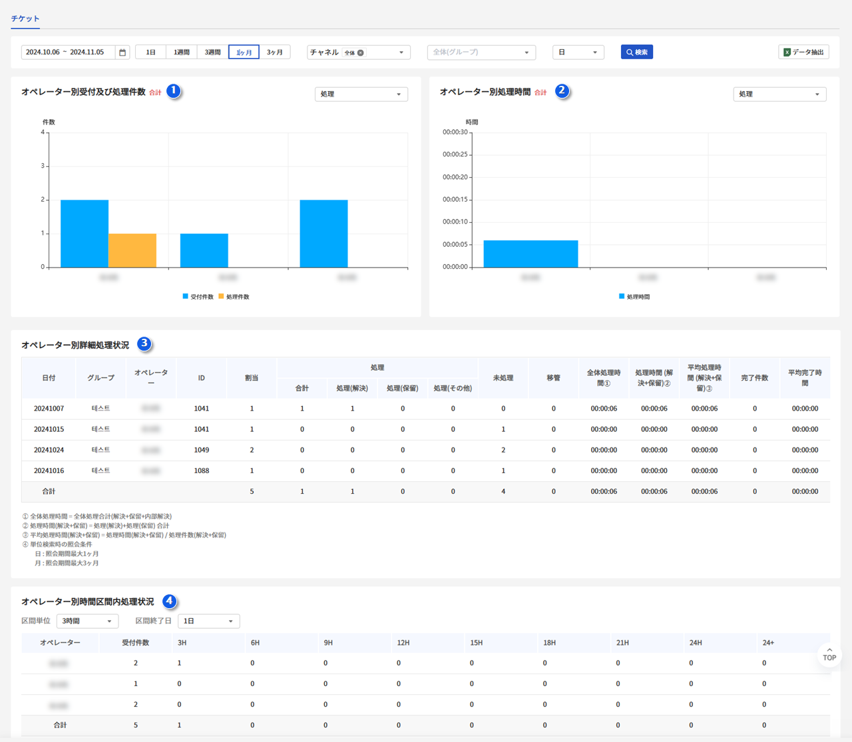Select the 1週間 period option
Viewport: 852px width, 742px height.
point(182,53)
